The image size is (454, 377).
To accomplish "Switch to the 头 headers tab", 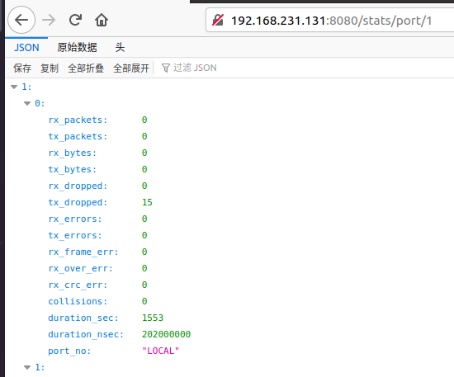I will pyautogui.click(x=120, y=48).
